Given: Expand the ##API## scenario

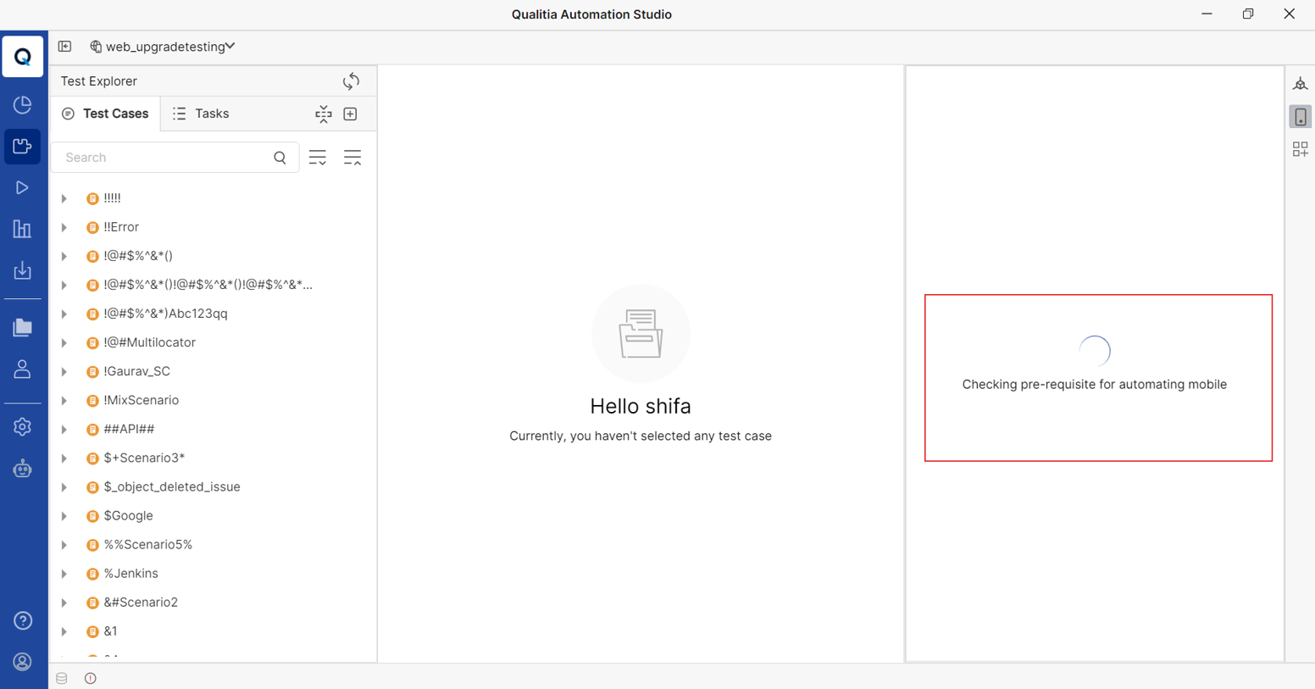Looking at the screenshot, I should [64, 429].
